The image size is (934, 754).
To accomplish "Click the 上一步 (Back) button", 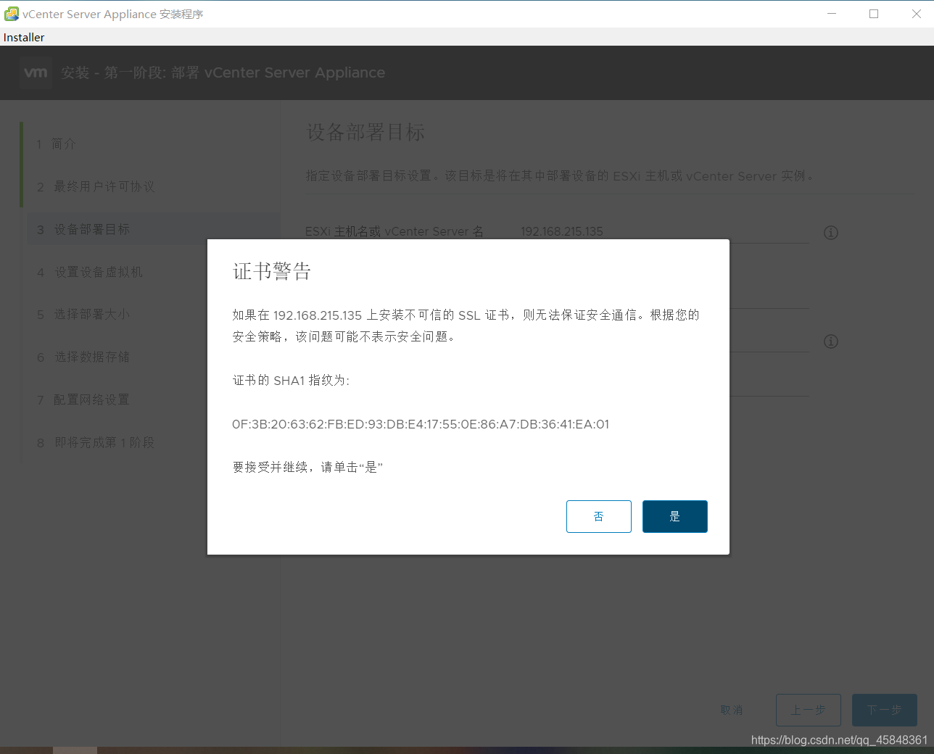I will (x=809, y=710).
